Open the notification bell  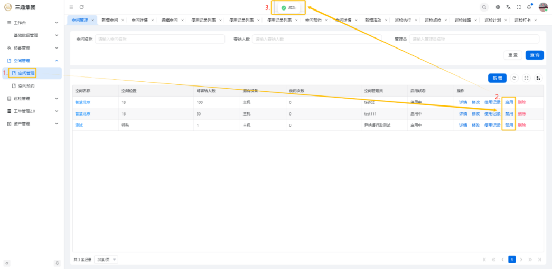[529, 7]
